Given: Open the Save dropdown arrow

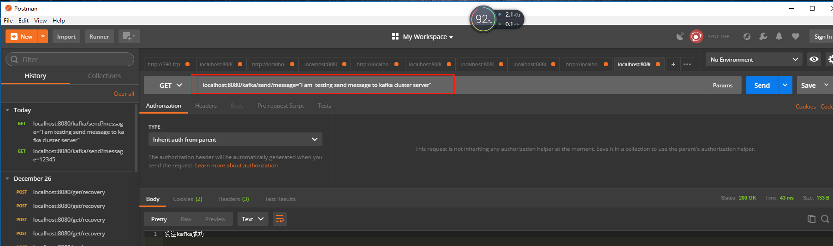Looking at the screenshot, I should (826, 85).
